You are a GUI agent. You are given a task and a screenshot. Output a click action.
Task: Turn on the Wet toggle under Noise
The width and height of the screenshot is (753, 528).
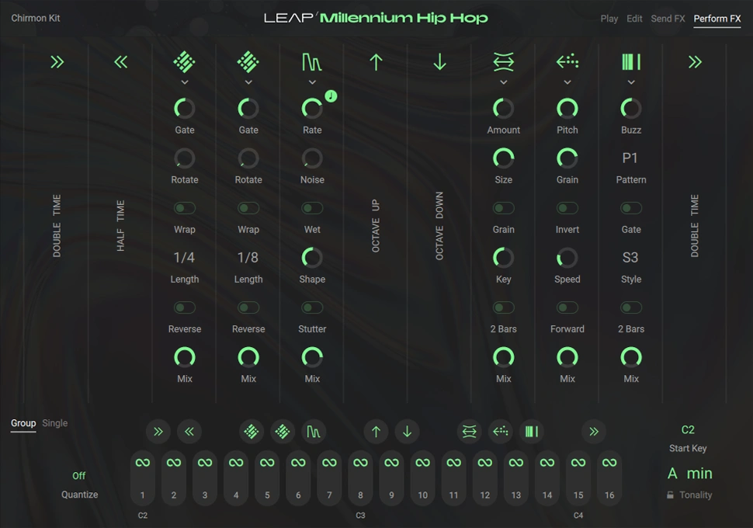point(311,207)
